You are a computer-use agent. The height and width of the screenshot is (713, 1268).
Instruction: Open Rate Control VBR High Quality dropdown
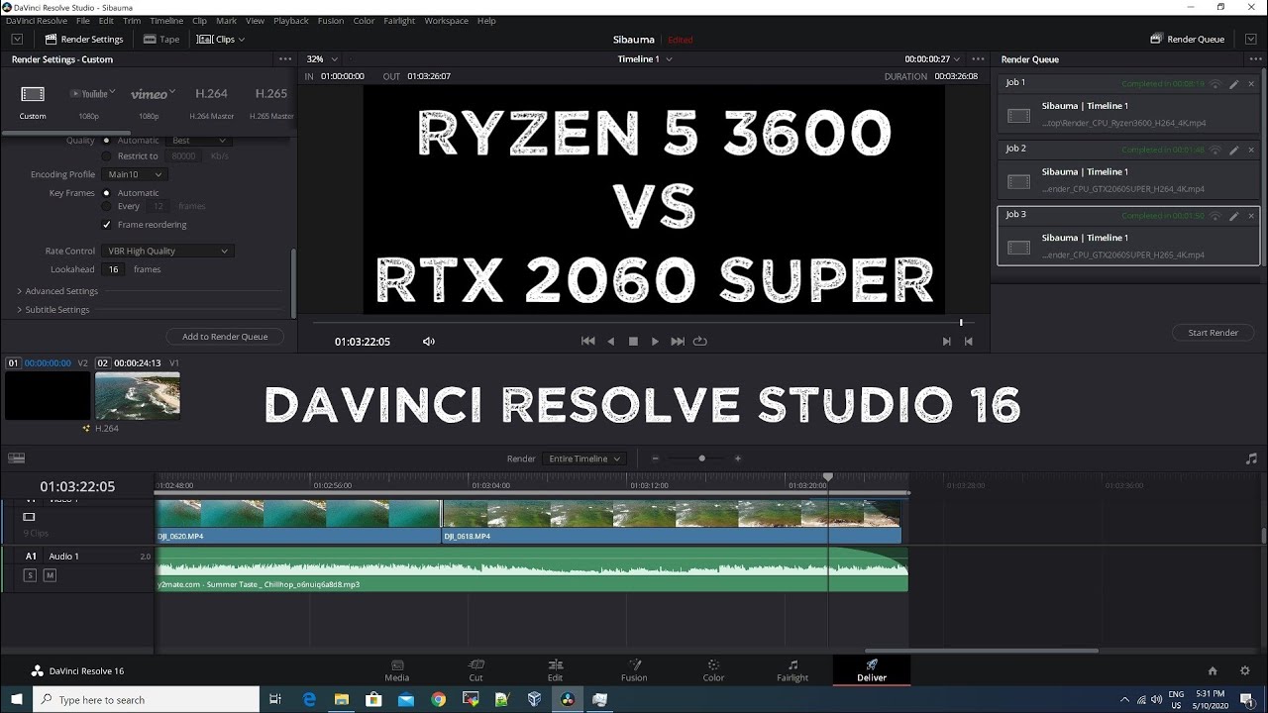(168, 252)
